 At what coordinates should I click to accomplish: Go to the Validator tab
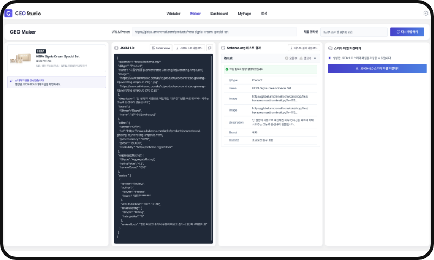(x=173, y=13)
